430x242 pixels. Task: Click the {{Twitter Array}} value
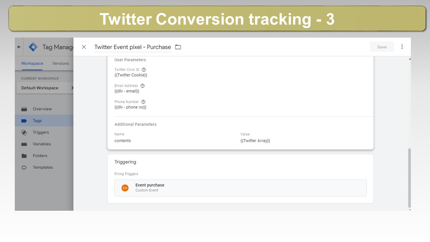255,141
